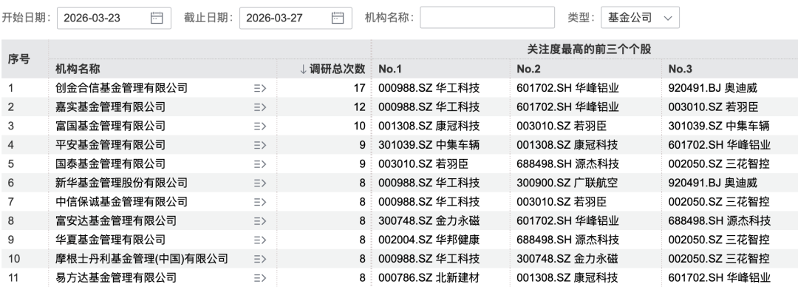Click the start date field 2026-03-23
The image size is (798, 287).
click(114, 18)
